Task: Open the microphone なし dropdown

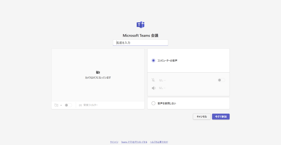Action: point(162,80)
